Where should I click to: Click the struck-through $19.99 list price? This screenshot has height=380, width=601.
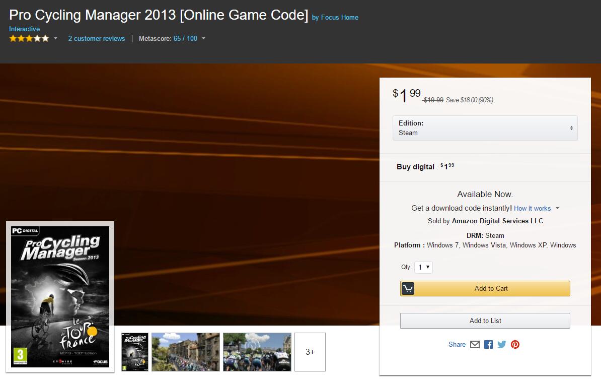pyautogui.click(x=433, y=100)
